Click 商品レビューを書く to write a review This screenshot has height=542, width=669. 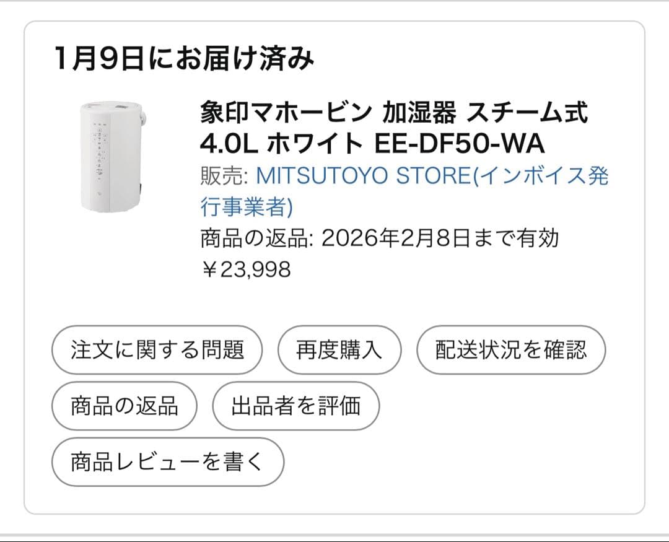[x=168, y=461]
